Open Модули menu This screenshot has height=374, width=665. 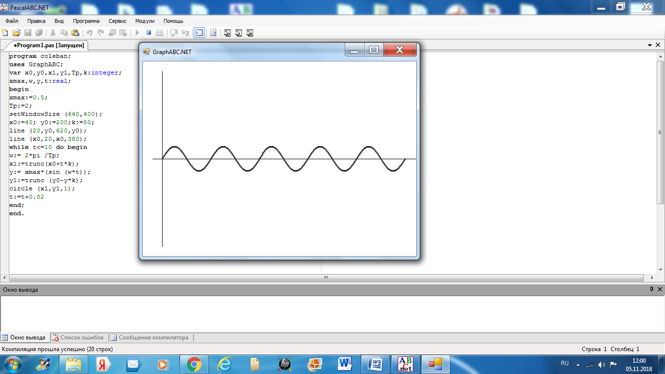[145, 21]
